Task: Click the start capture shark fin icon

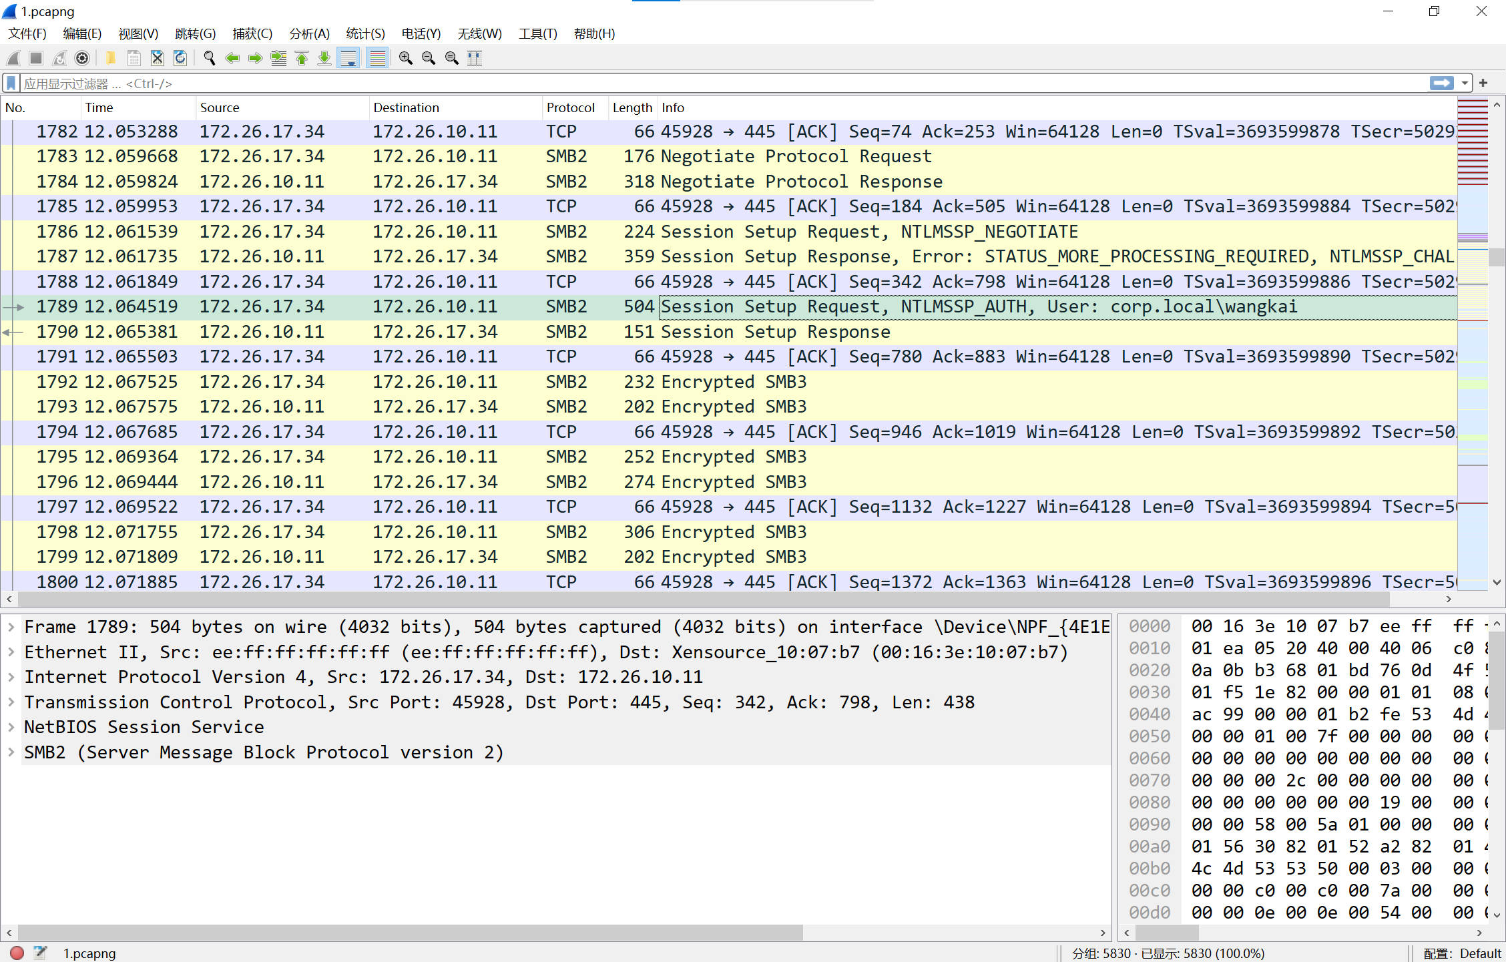Action: tap(13, 58)
